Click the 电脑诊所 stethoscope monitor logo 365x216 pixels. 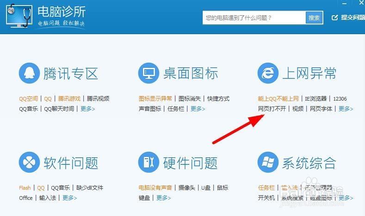pos(19,16)
